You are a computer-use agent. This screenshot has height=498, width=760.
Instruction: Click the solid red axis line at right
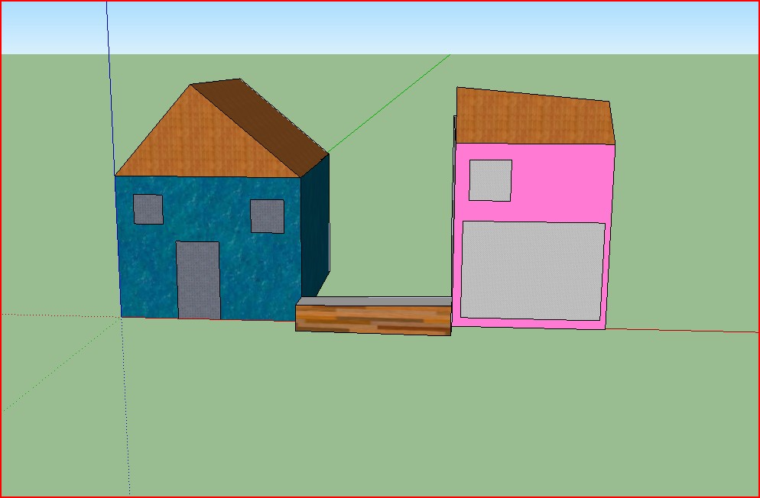pos(688,330)
